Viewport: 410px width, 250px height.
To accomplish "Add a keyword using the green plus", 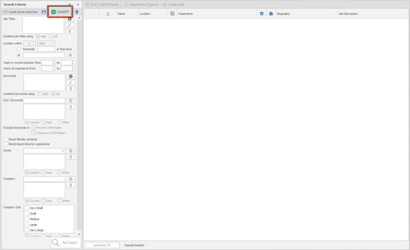I will tap(71, 76).
